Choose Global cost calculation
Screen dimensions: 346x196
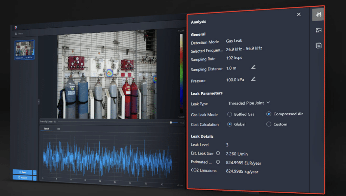point(229,124)
